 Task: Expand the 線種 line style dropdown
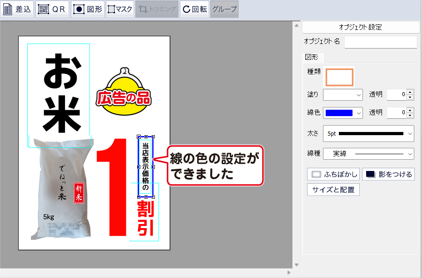click(368, 154)
